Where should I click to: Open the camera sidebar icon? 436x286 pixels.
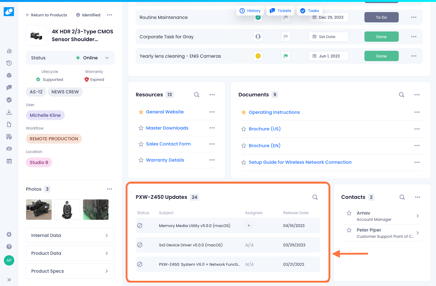[9, 149]
